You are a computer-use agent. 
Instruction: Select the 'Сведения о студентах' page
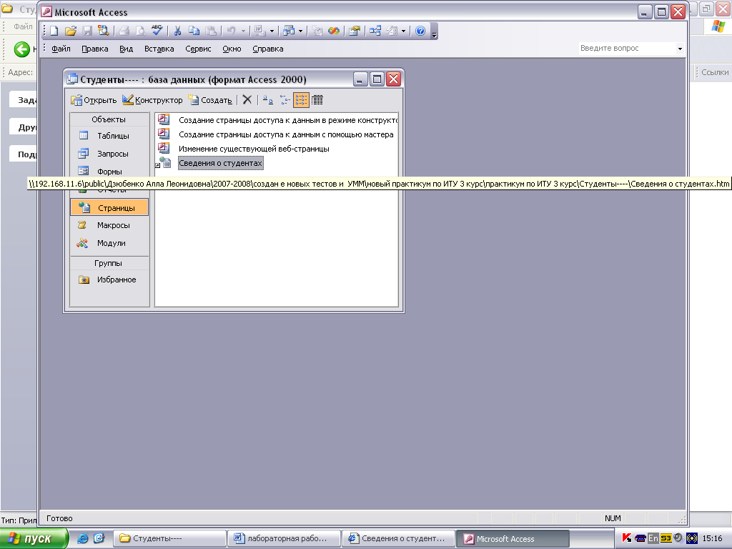[x=220, y=163]
